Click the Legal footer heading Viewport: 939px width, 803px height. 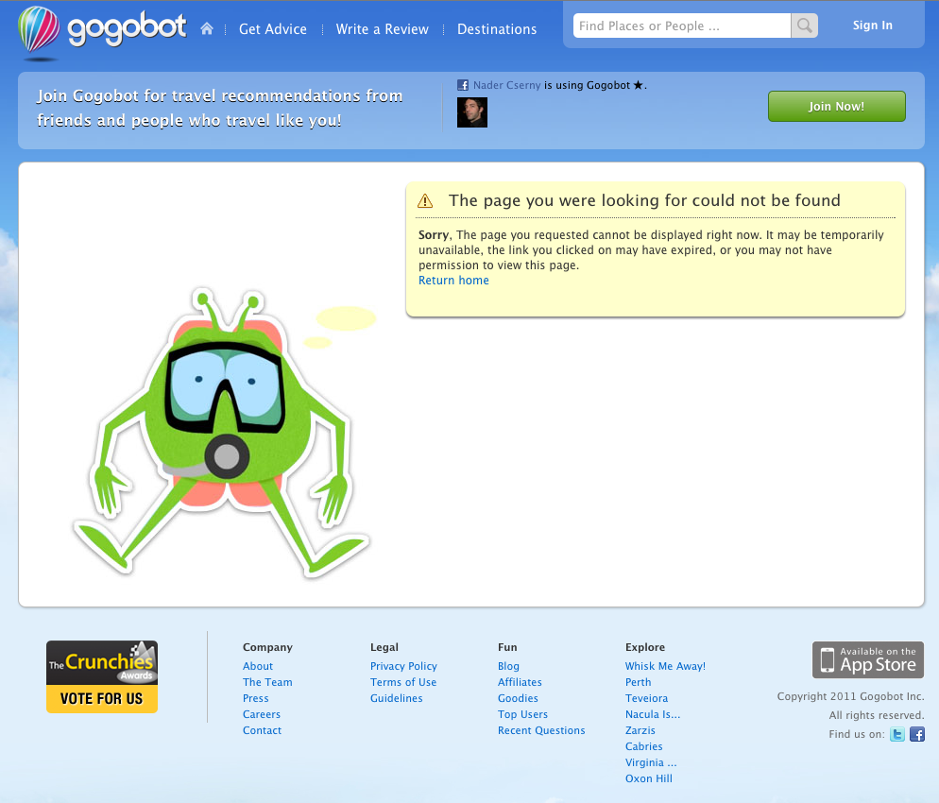[x=384, y=647]
